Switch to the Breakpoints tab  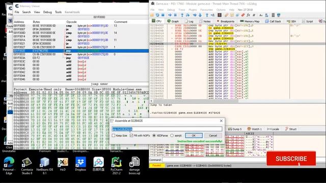click(225, 21)
